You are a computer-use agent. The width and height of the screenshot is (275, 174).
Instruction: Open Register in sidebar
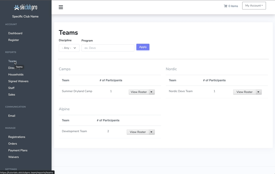coord(13,40)
